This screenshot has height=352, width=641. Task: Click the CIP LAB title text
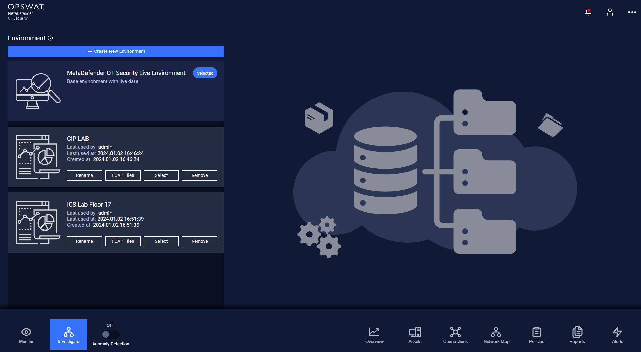(78, 139)
